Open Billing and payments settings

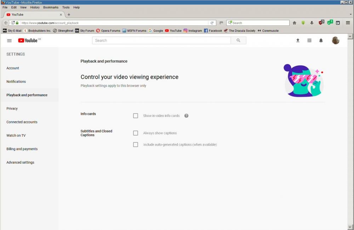[x=22, y=149]
